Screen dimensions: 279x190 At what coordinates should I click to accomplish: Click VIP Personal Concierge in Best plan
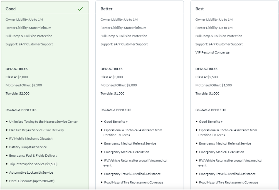[212, 52]
